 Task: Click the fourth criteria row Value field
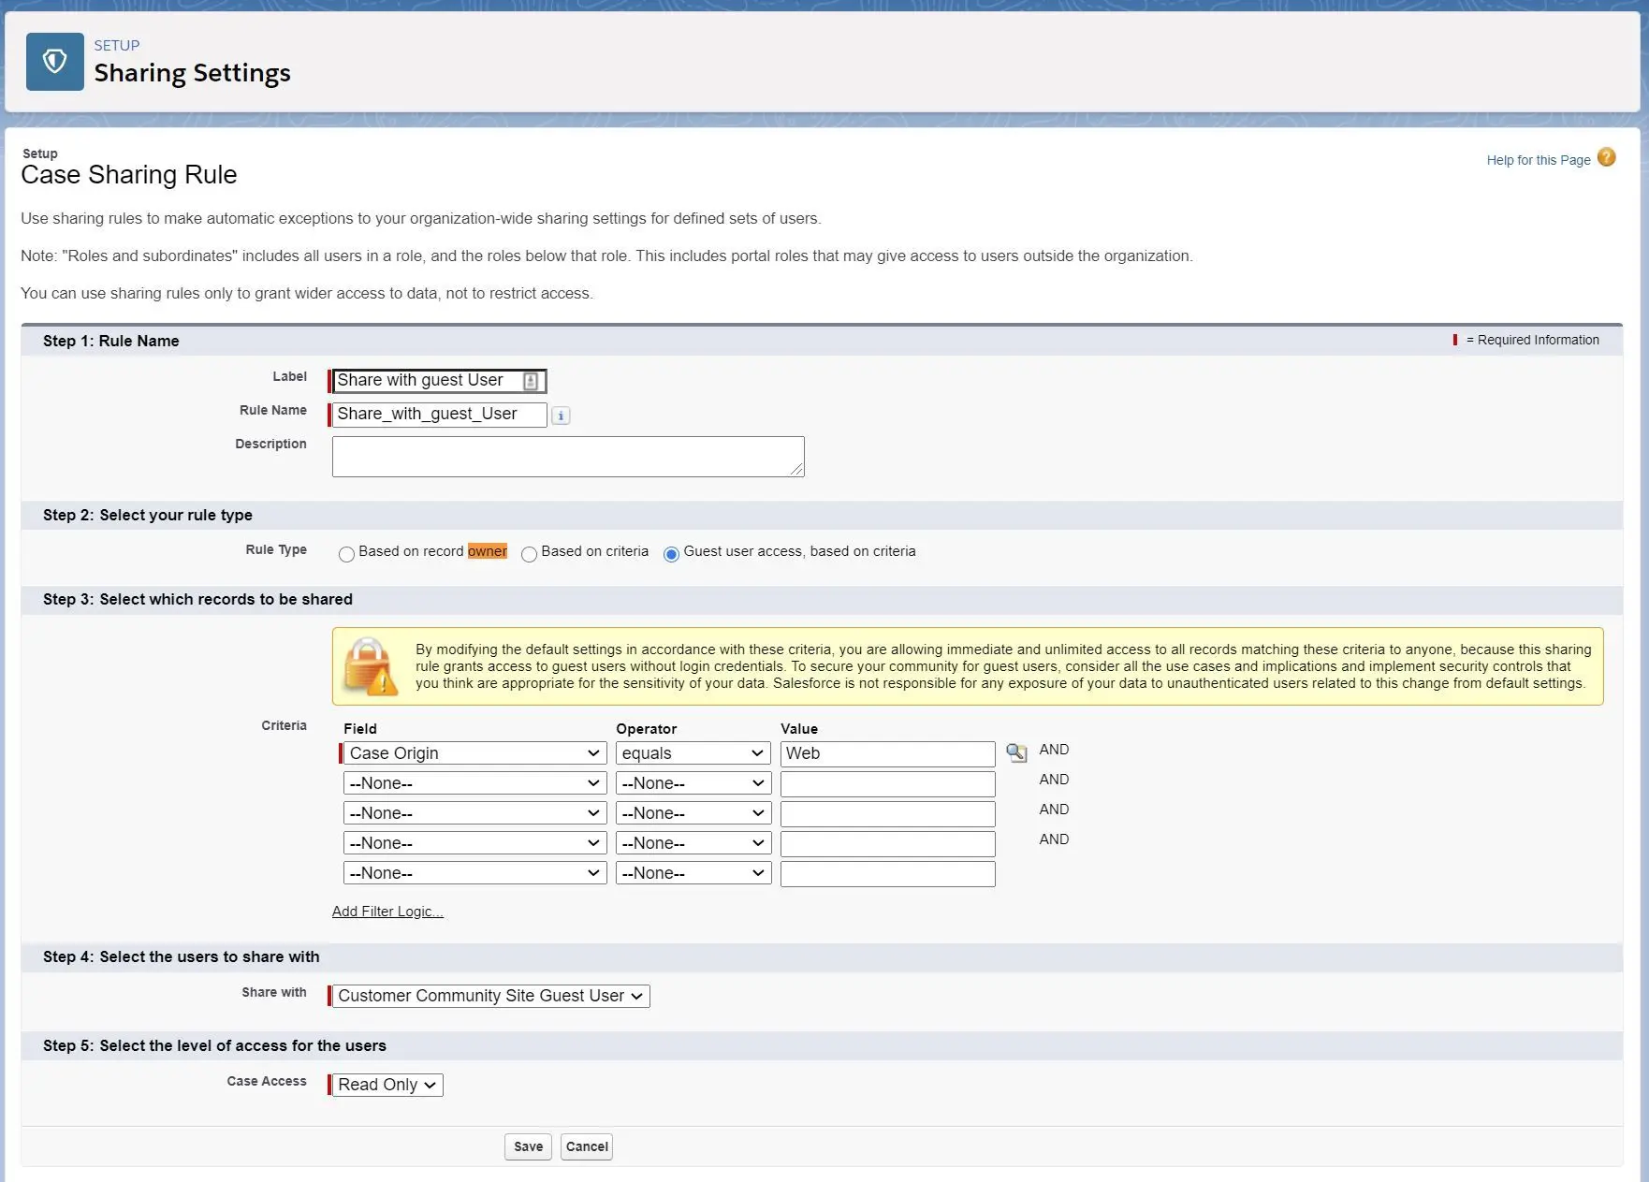[x=888, y=844]
